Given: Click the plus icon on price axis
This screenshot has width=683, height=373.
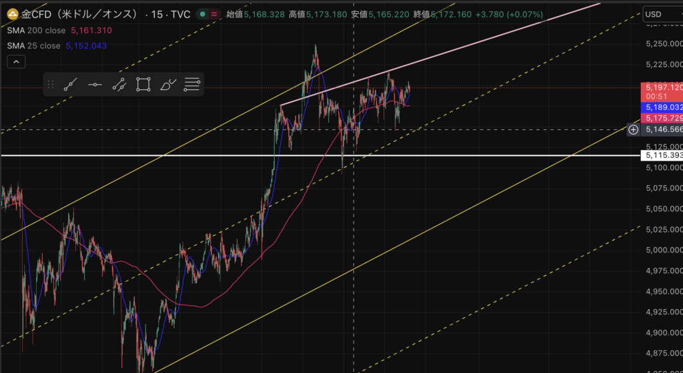Looking at the screenshot, I should pos(633,129).
